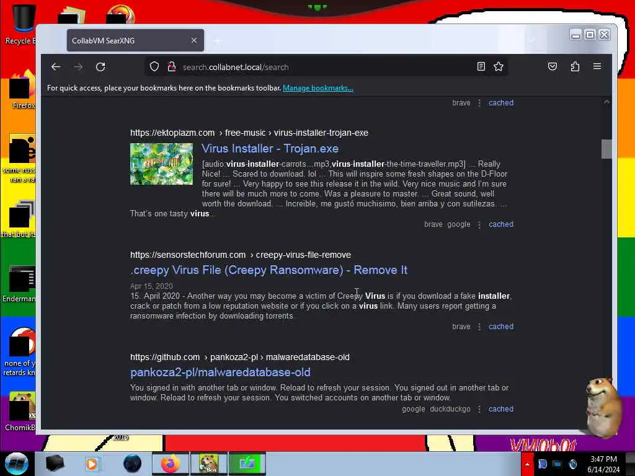This screenshot has width=635, height=476.
Task: Open the Firefox hamburger menu
Action: (x=597, y=66)
